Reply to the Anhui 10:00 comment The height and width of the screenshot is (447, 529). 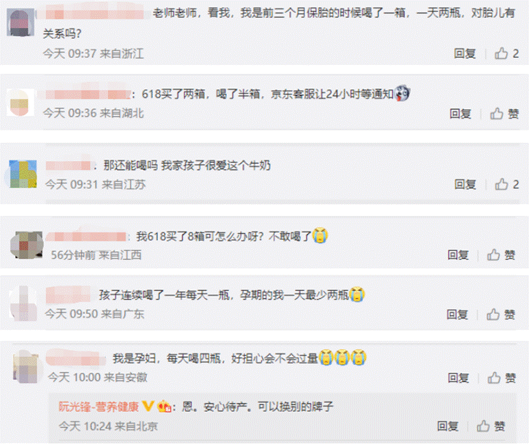coord(459,378)
